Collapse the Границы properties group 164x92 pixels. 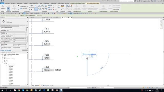click(x=26, y=32)
